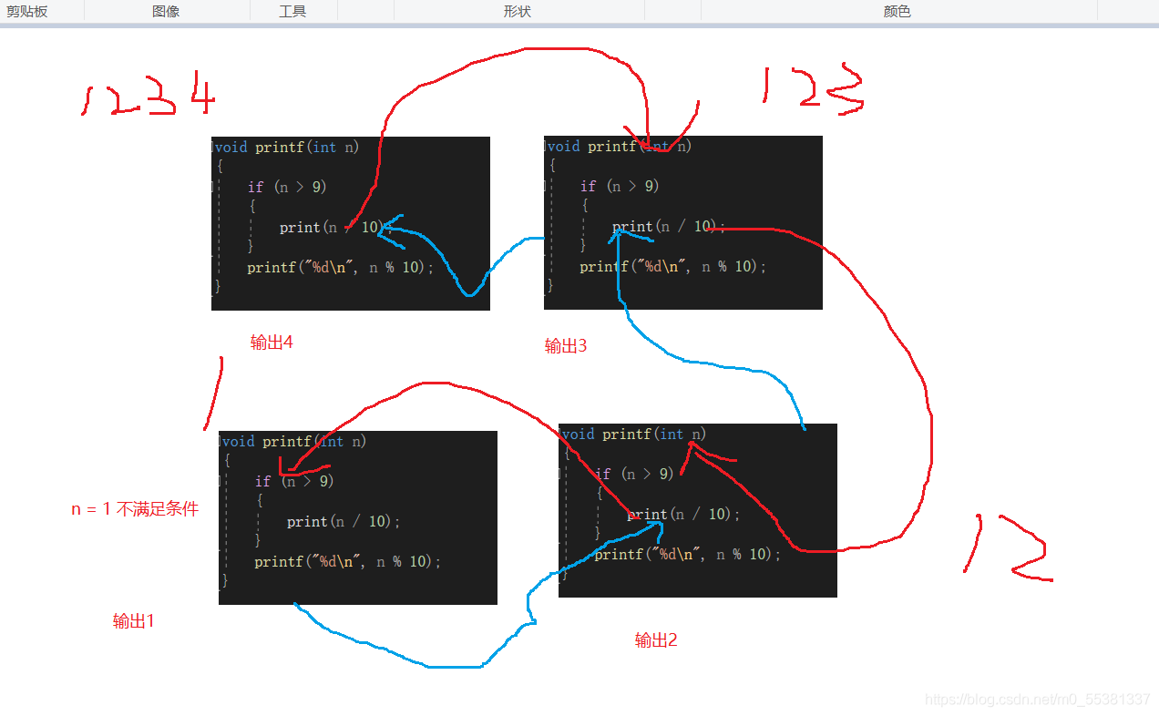Screen dimensions: 1159x716
Task: Click the 形状 ribbon group label
Action: click(517, 12)
